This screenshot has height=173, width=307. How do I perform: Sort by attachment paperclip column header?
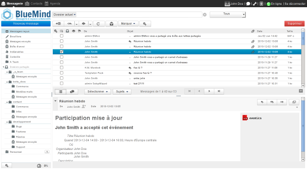[x=253, y=31]
